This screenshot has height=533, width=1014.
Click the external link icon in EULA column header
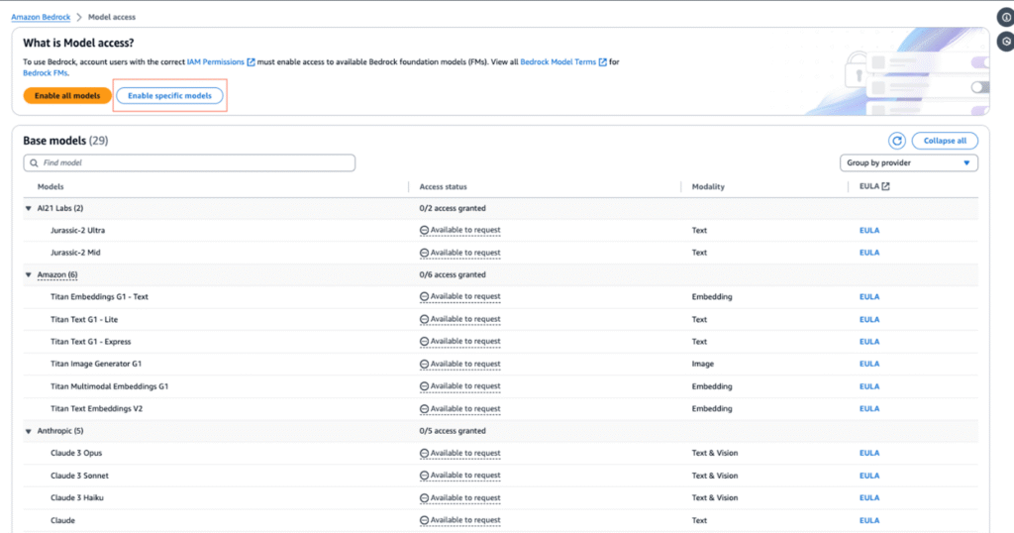pos(885,186)
